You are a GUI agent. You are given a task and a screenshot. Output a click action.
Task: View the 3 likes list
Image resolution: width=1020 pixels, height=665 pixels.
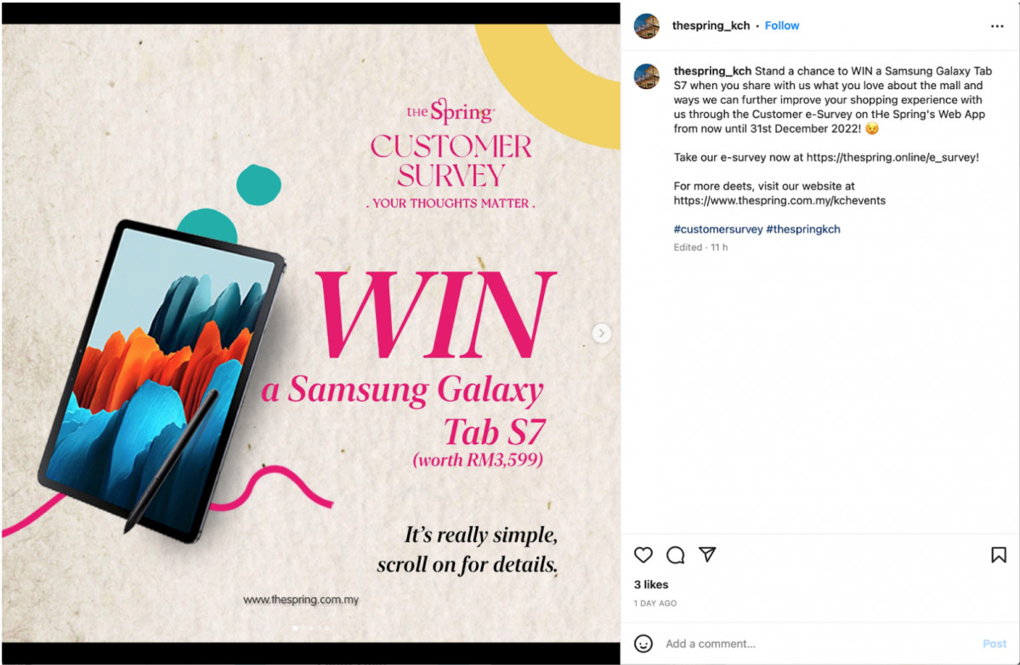click(x=651, y=584)
